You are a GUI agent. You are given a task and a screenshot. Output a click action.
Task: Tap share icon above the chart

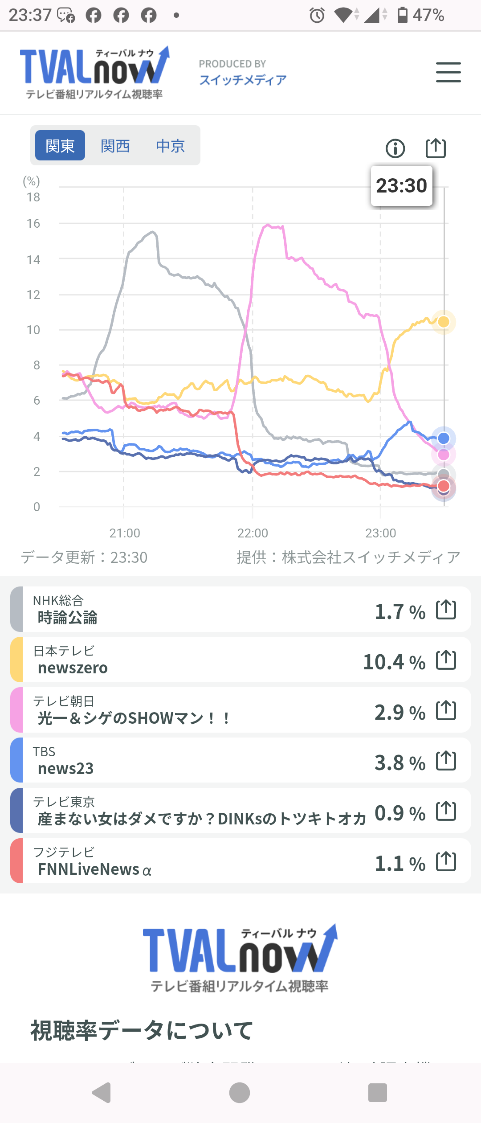click(436, 148)
